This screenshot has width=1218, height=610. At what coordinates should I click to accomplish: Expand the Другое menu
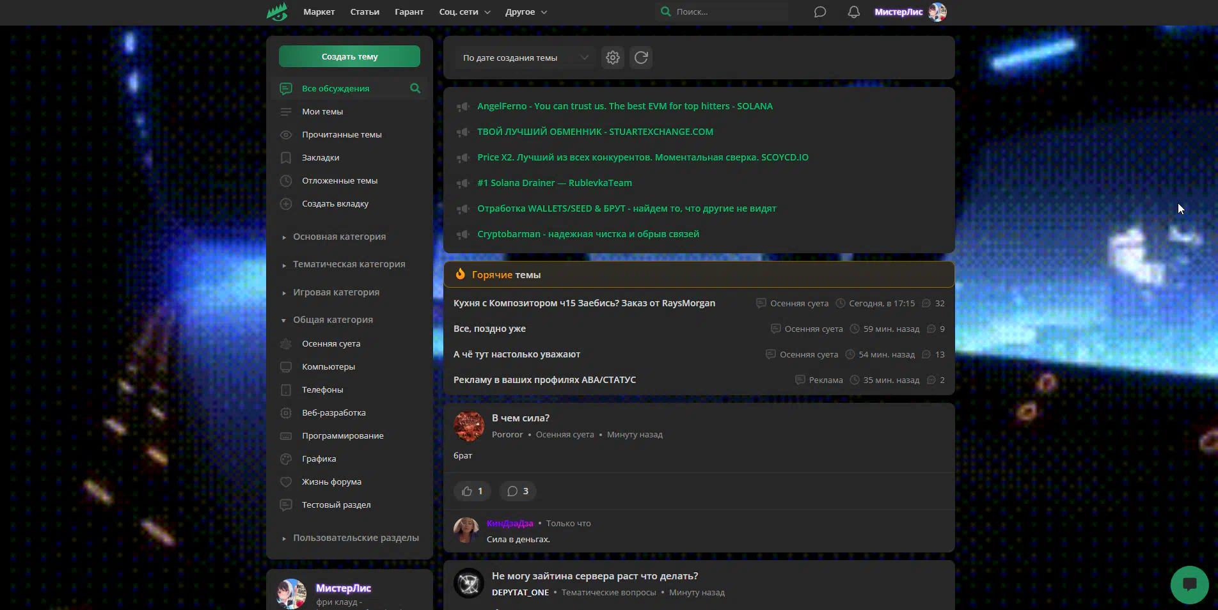526,12
